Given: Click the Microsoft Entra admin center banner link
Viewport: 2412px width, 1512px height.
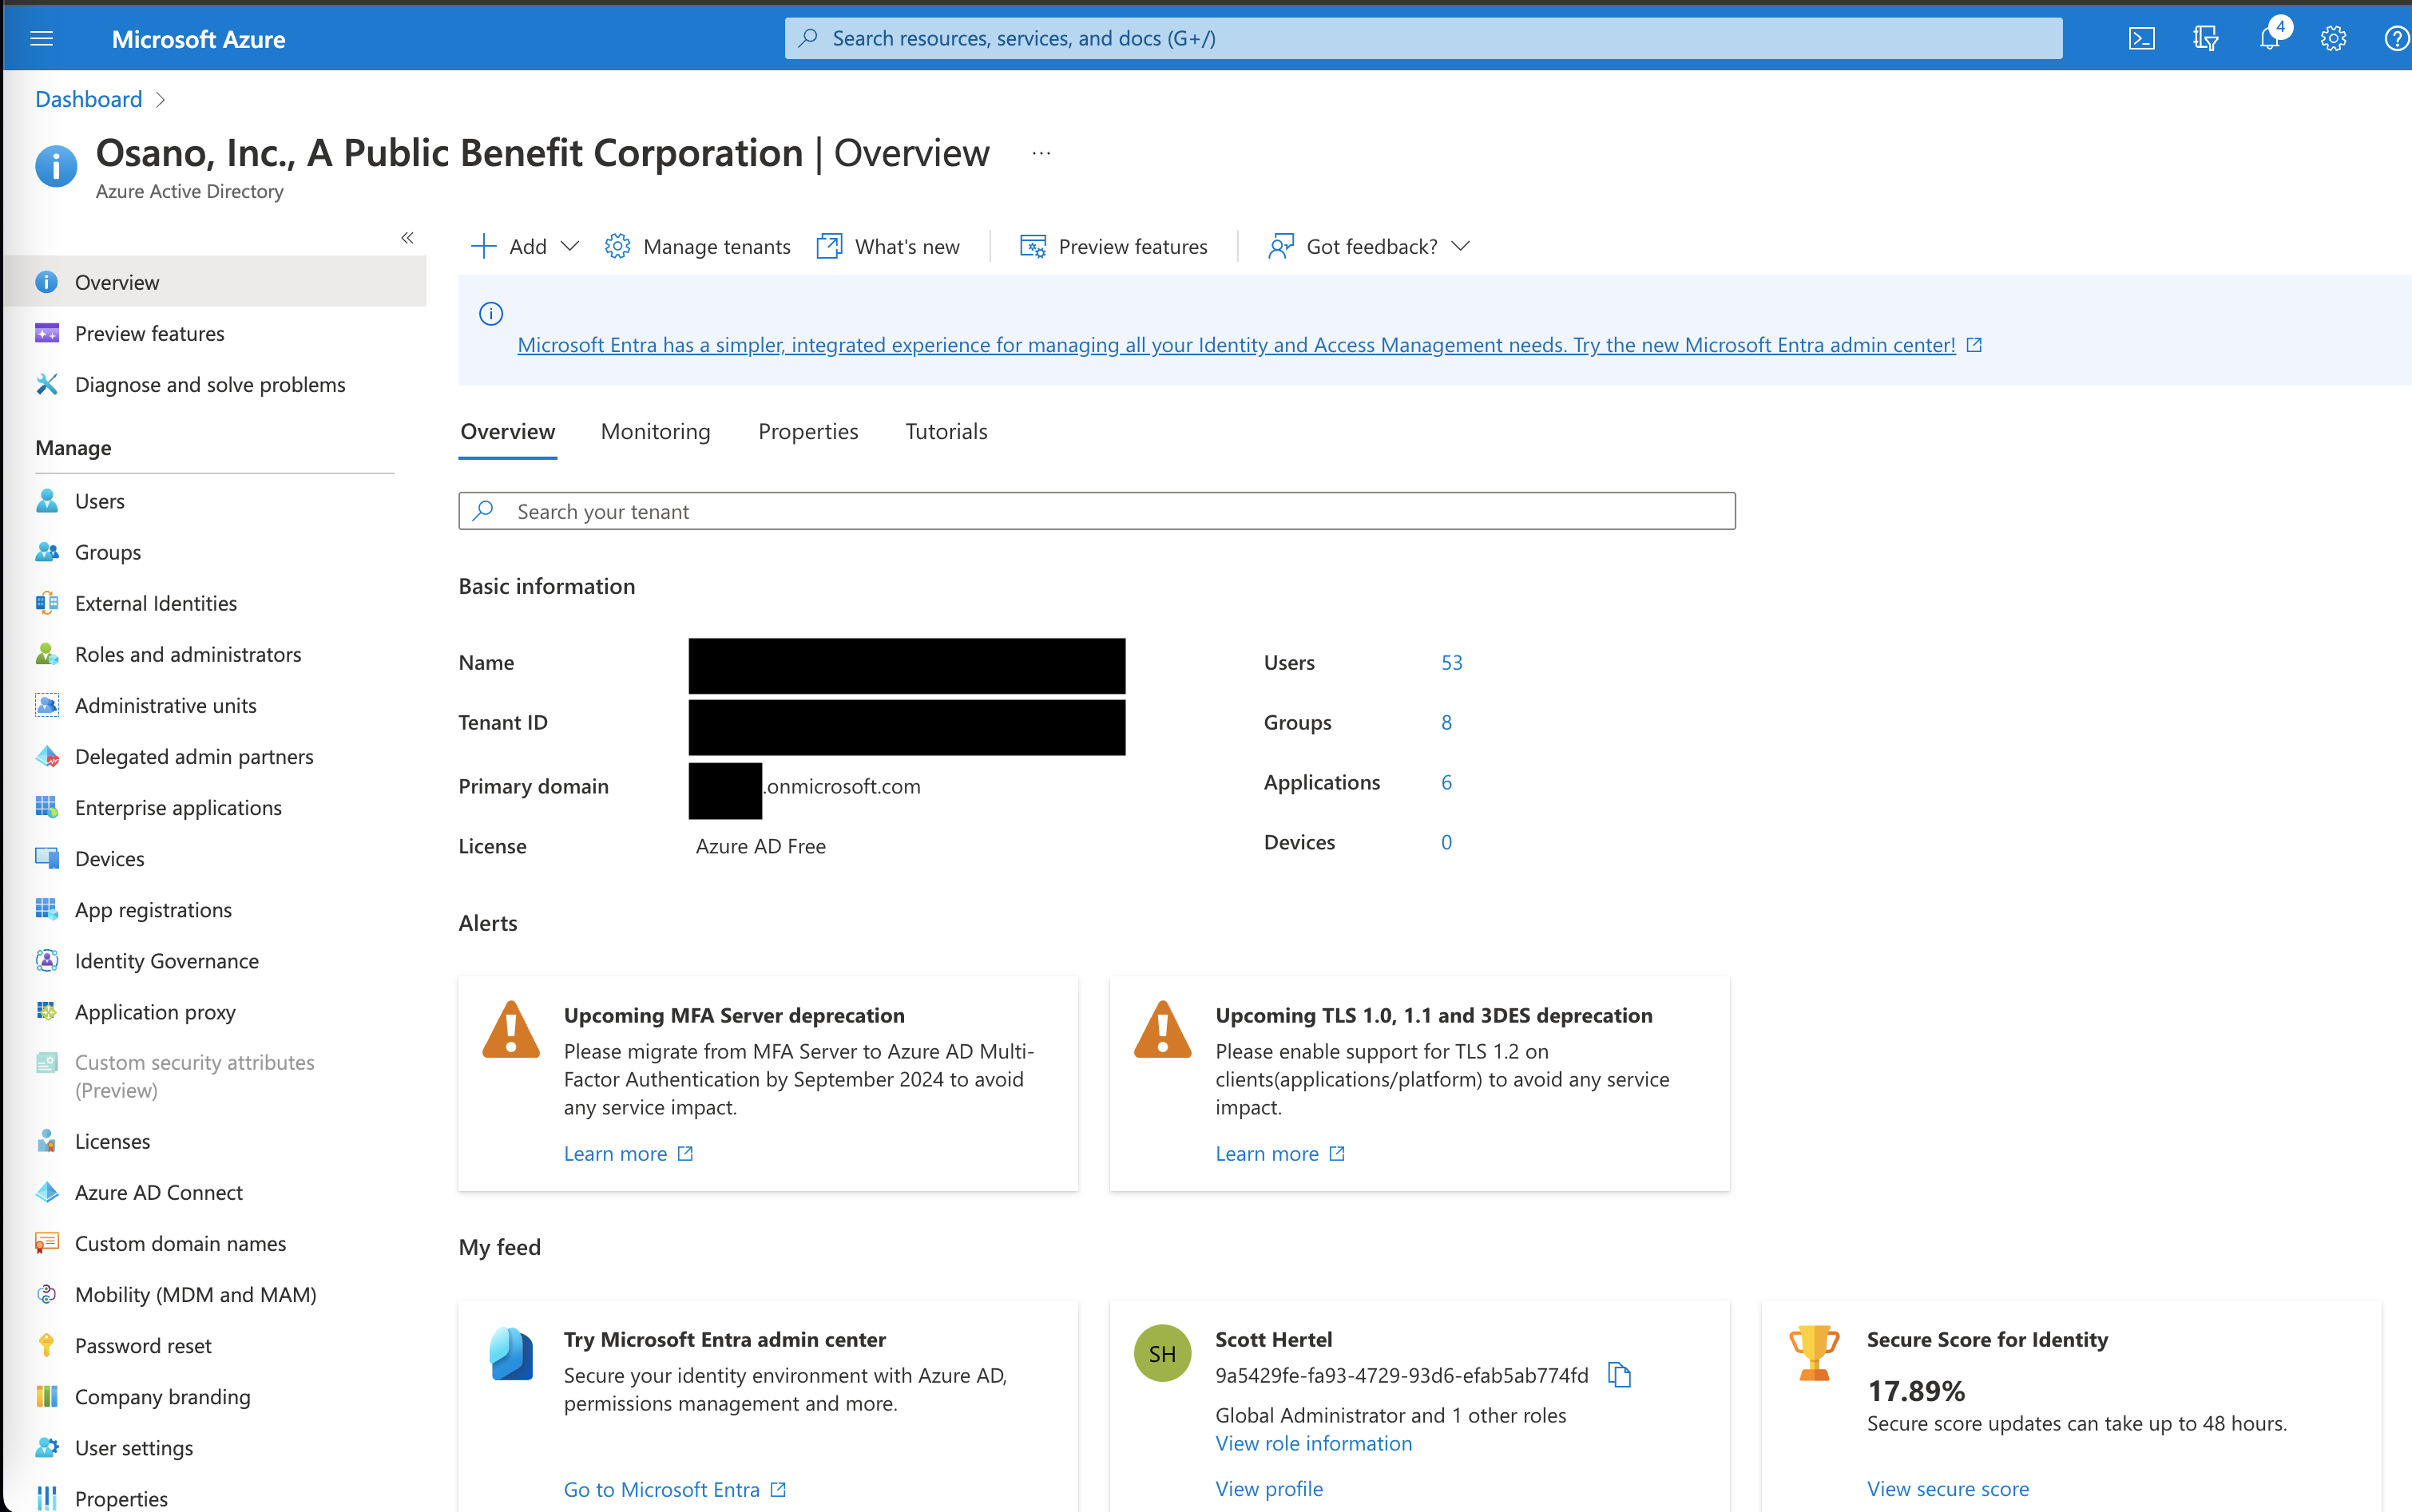Looking at the screenshot, I should coord(1236,344).
